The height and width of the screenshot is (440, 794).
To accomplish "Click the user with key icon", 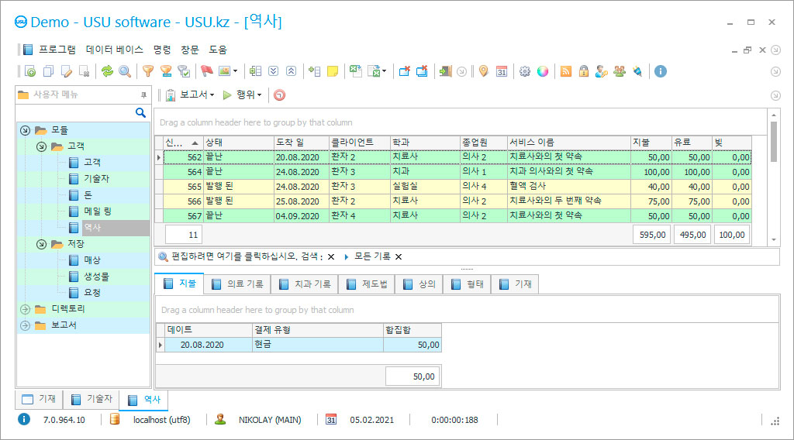I will tap(602, 71).
